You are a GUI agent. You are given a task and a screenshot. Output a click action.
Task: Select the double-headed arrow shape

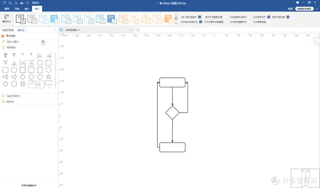tap(23, 84)
